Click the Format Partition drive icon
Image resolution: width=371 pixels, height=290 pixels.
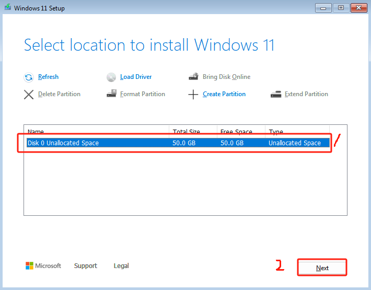pos(111,94)
